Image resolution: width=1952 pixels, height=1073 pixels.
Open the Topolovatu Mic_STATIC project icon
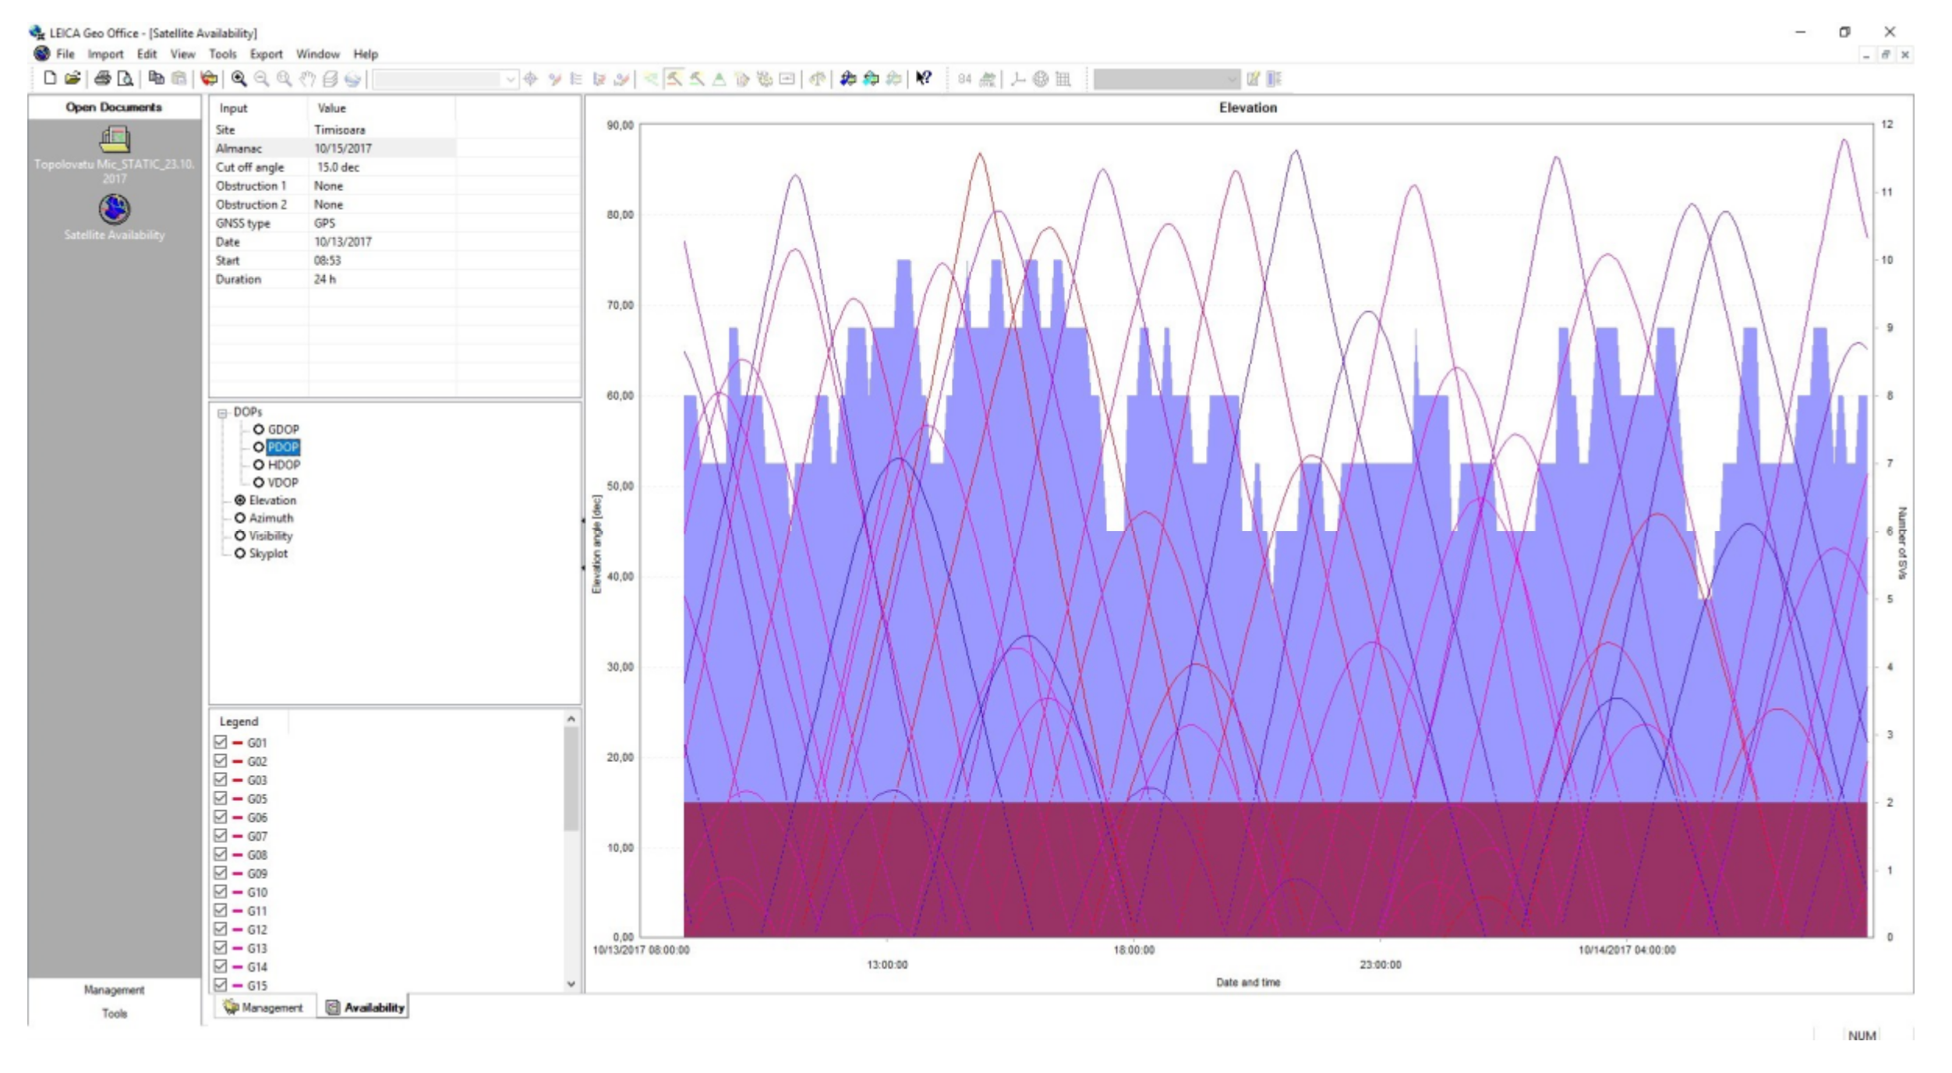tap(115, 140)
